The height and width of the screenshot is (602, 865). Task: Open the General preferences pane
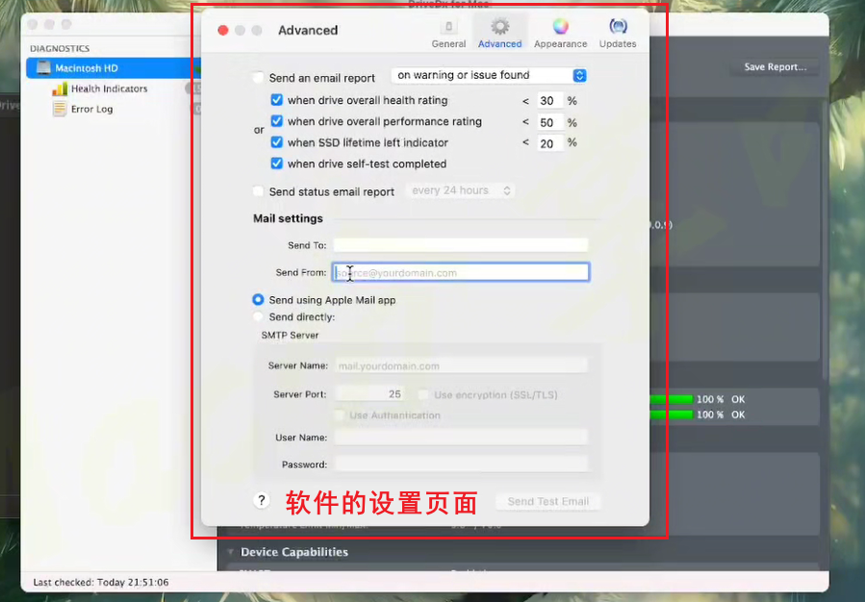(x=448, y=32)
